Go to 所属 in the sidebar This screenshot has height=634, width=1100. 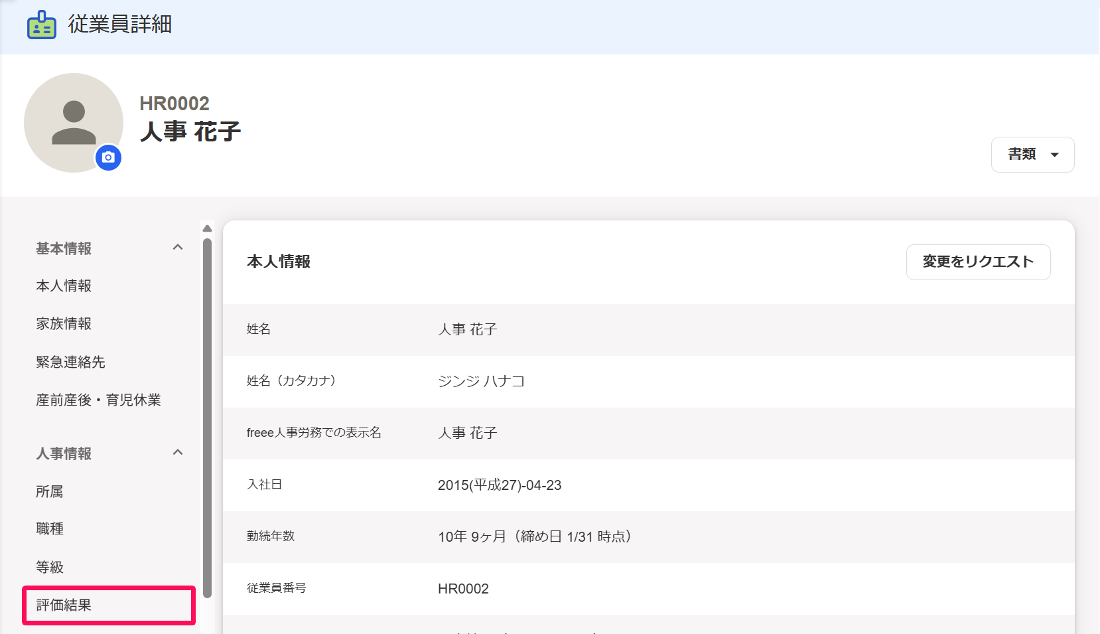tap(50, 492)
